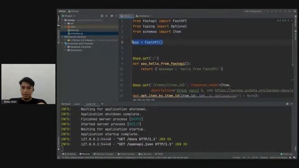Click the locate-file target icon in Project panel
The image size is (299, 168).
tap(102, 16)
